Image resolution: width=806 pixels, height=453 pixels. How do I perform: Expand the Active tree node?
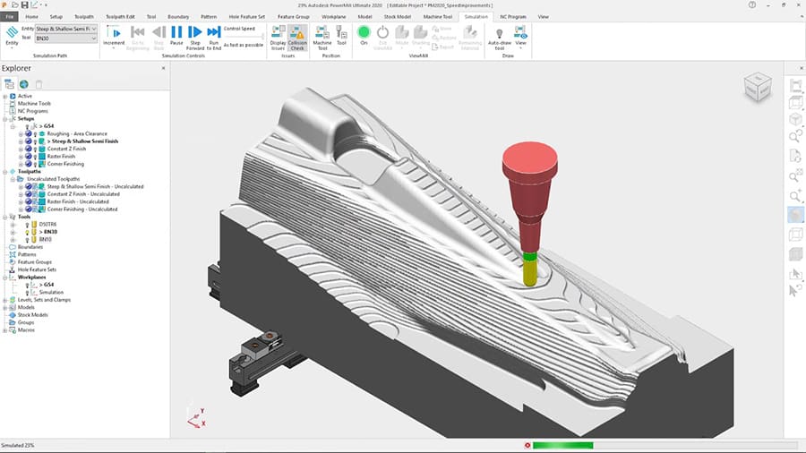pyautogui.click(x=5, y=96)
